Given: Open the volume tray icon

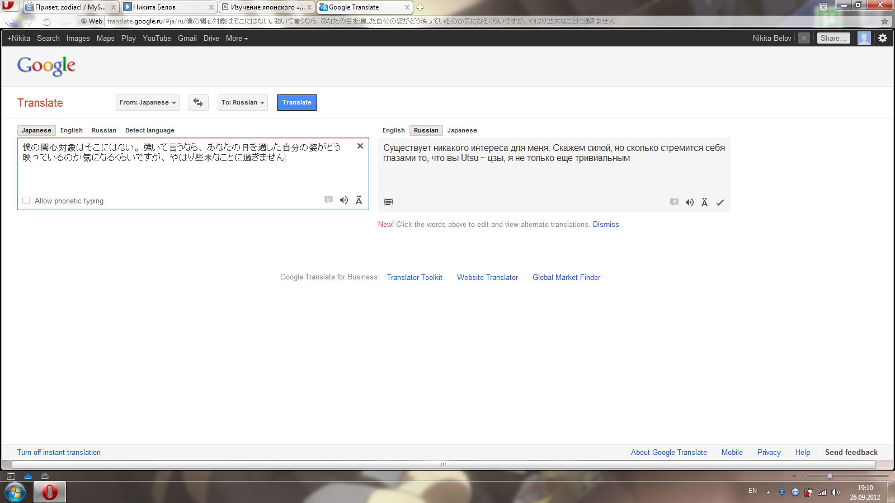Looking at the screenshot, I should pos(836,492).
